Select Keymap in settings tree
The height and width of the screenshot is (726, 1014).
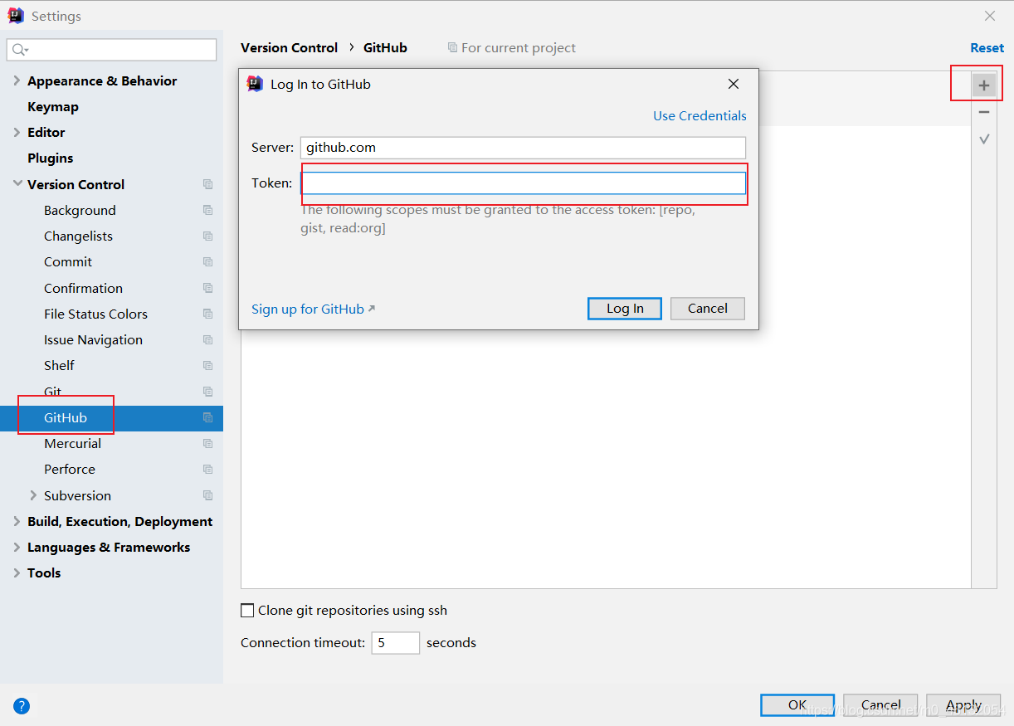[53, 107]
